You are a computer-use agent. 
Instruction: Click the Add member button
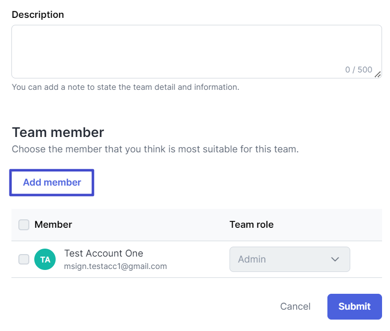pyautogui.click(x=52, y=183)
